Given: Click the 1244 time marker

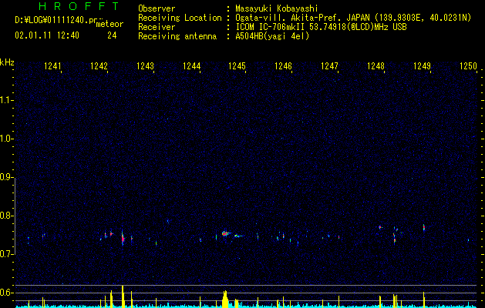Looking at the screenshot, I should pyautogui.click(x=191, y=66).
